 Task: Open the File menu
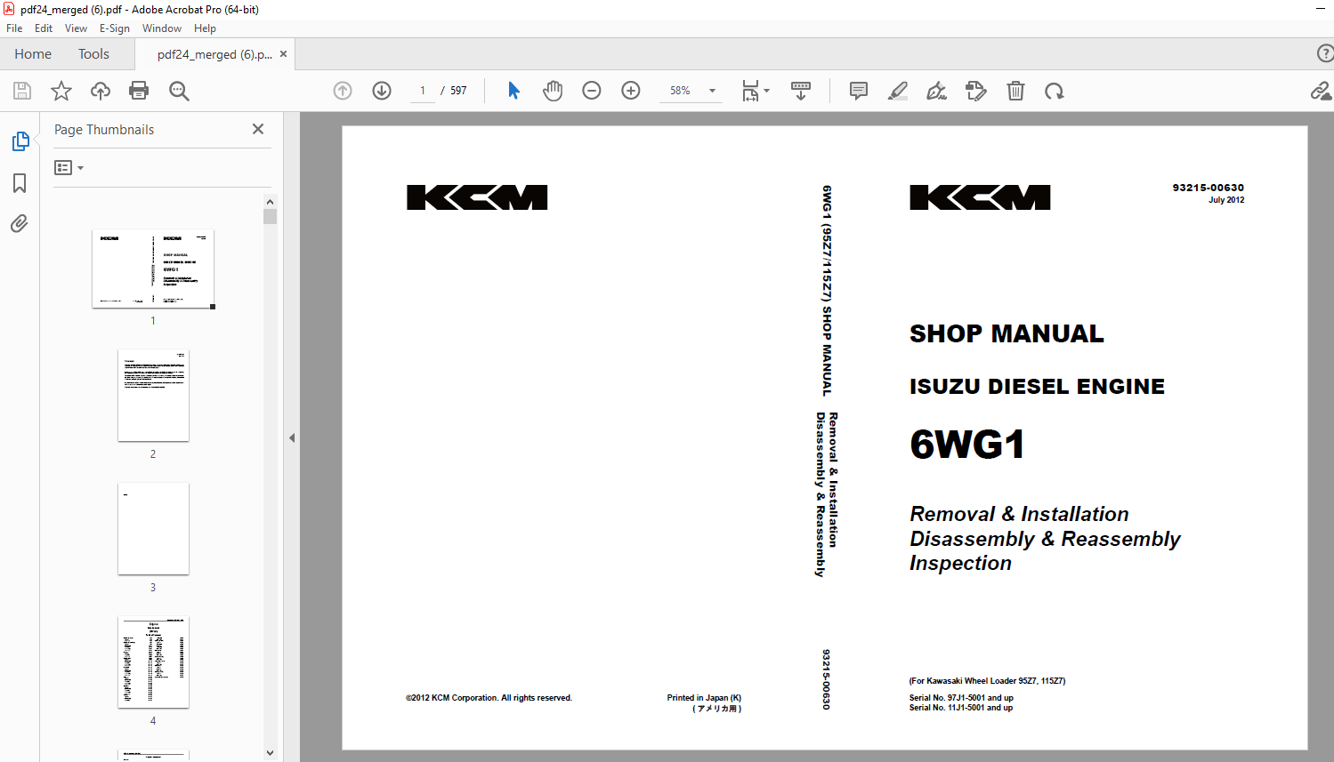point(14,28)
